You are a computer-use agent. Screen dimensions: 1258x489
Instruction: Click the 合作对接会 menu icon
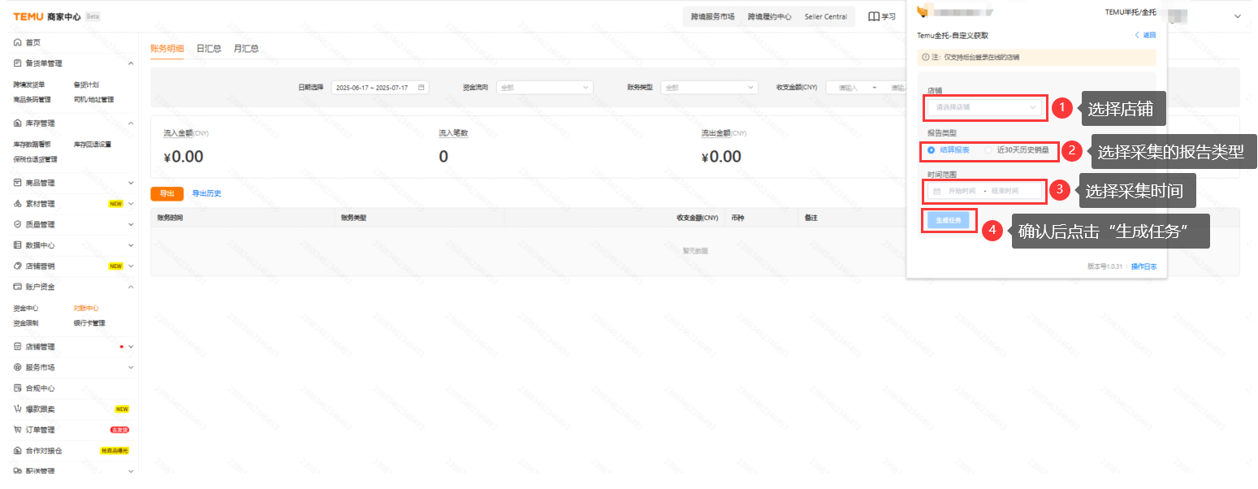17,450
